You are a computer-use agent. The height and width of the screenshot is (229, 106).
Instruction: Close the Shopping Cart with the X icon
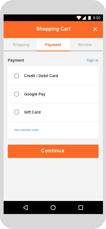tap(95, 29)
